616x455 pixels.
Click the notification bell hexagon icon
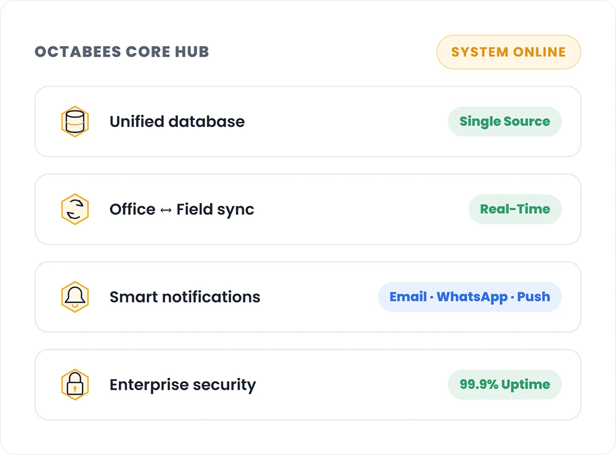pyautogui.click(x=75, y=297)
